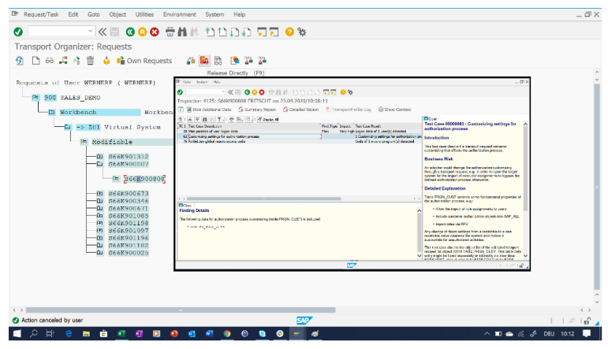Click the yellow Help question mark icon
This screenshot has height=349, width=608.
tap(289, 32)
